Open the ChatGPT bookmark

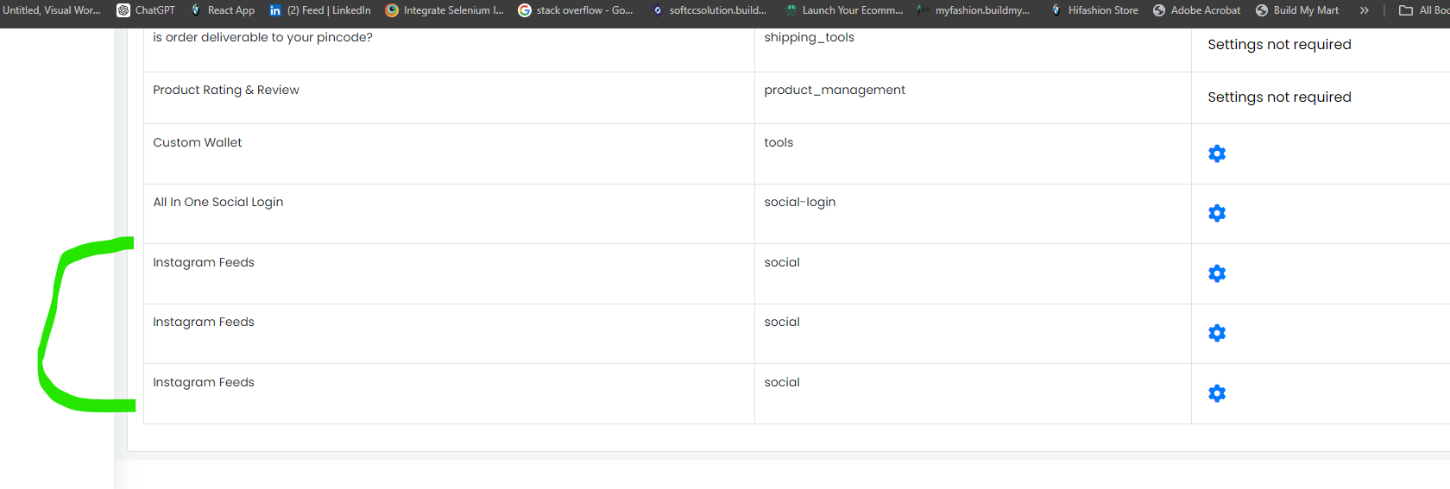point(146,10)
